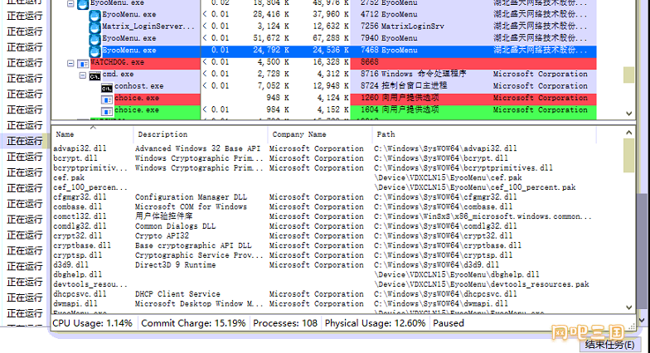The height and width of the screenshot is (353, 650).
Task: Select the cmd.exe process name
Action: click(118, 75)
